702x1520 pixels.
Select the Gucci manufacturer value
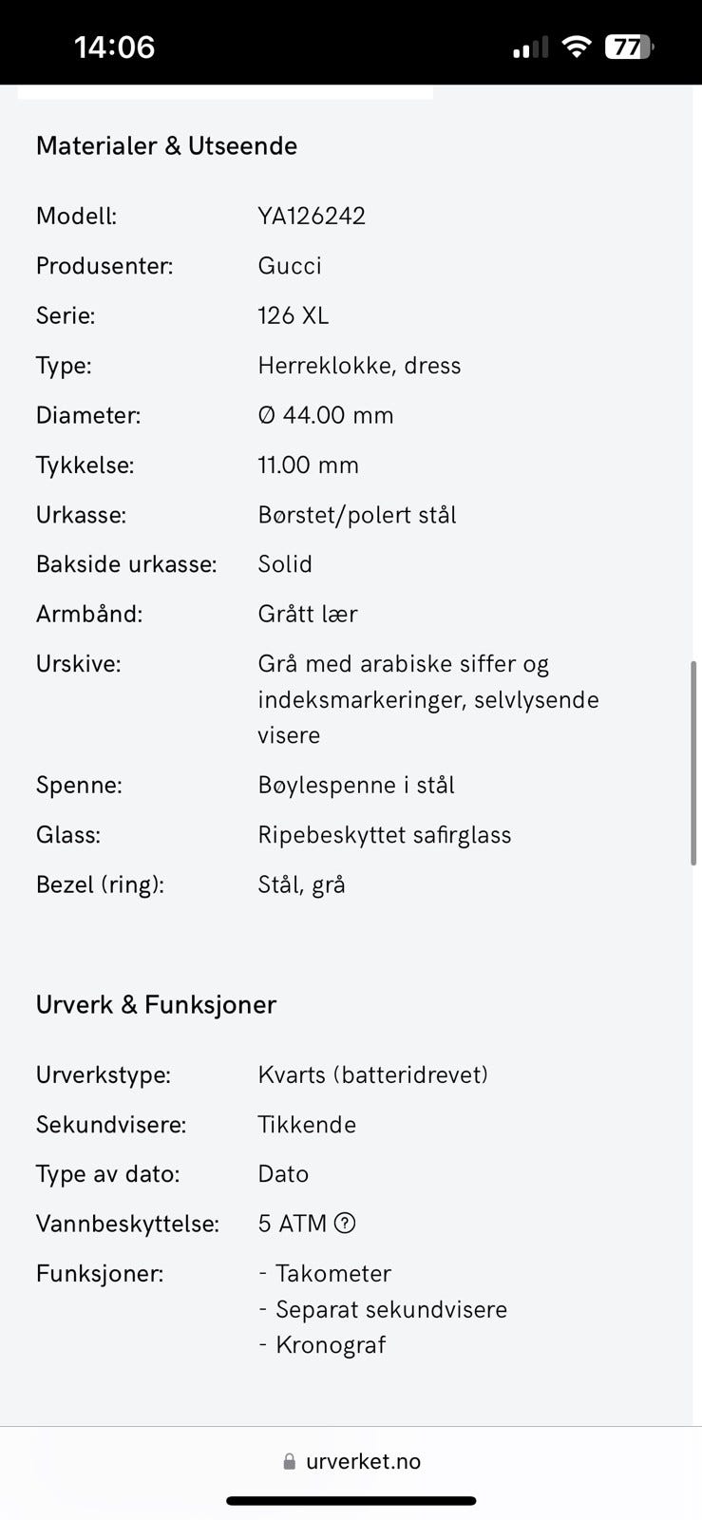289,266
